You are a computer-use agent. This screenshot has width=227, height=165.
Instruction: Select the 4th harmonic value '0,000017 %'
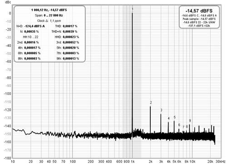(32, 48)
